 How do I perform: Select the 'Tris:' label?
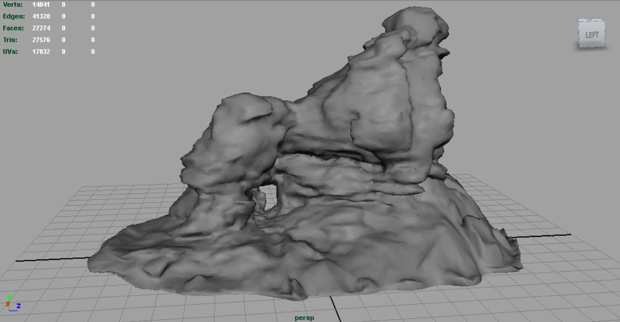[x=10, y=40]
